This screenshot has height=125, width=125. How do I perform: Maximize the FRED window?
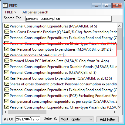(106, 5)
